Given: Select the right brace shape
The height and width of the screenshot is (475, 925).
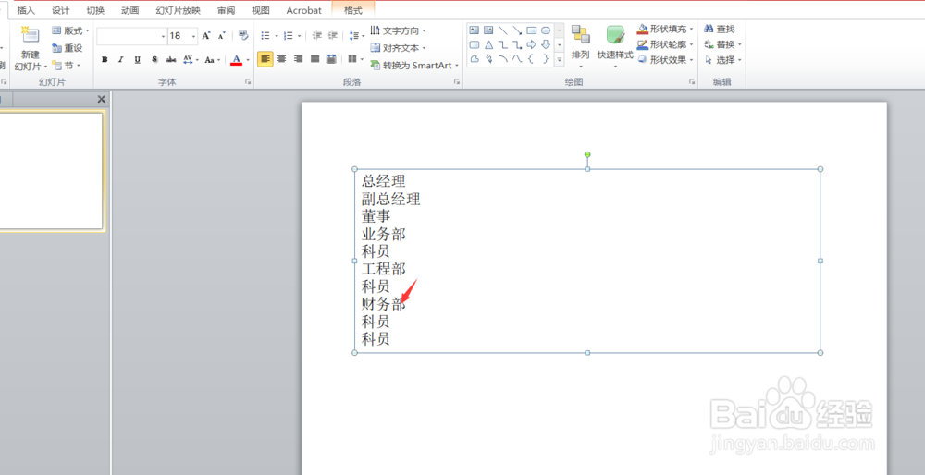Looking at the screenshot, I should click(x=546, y=59).
